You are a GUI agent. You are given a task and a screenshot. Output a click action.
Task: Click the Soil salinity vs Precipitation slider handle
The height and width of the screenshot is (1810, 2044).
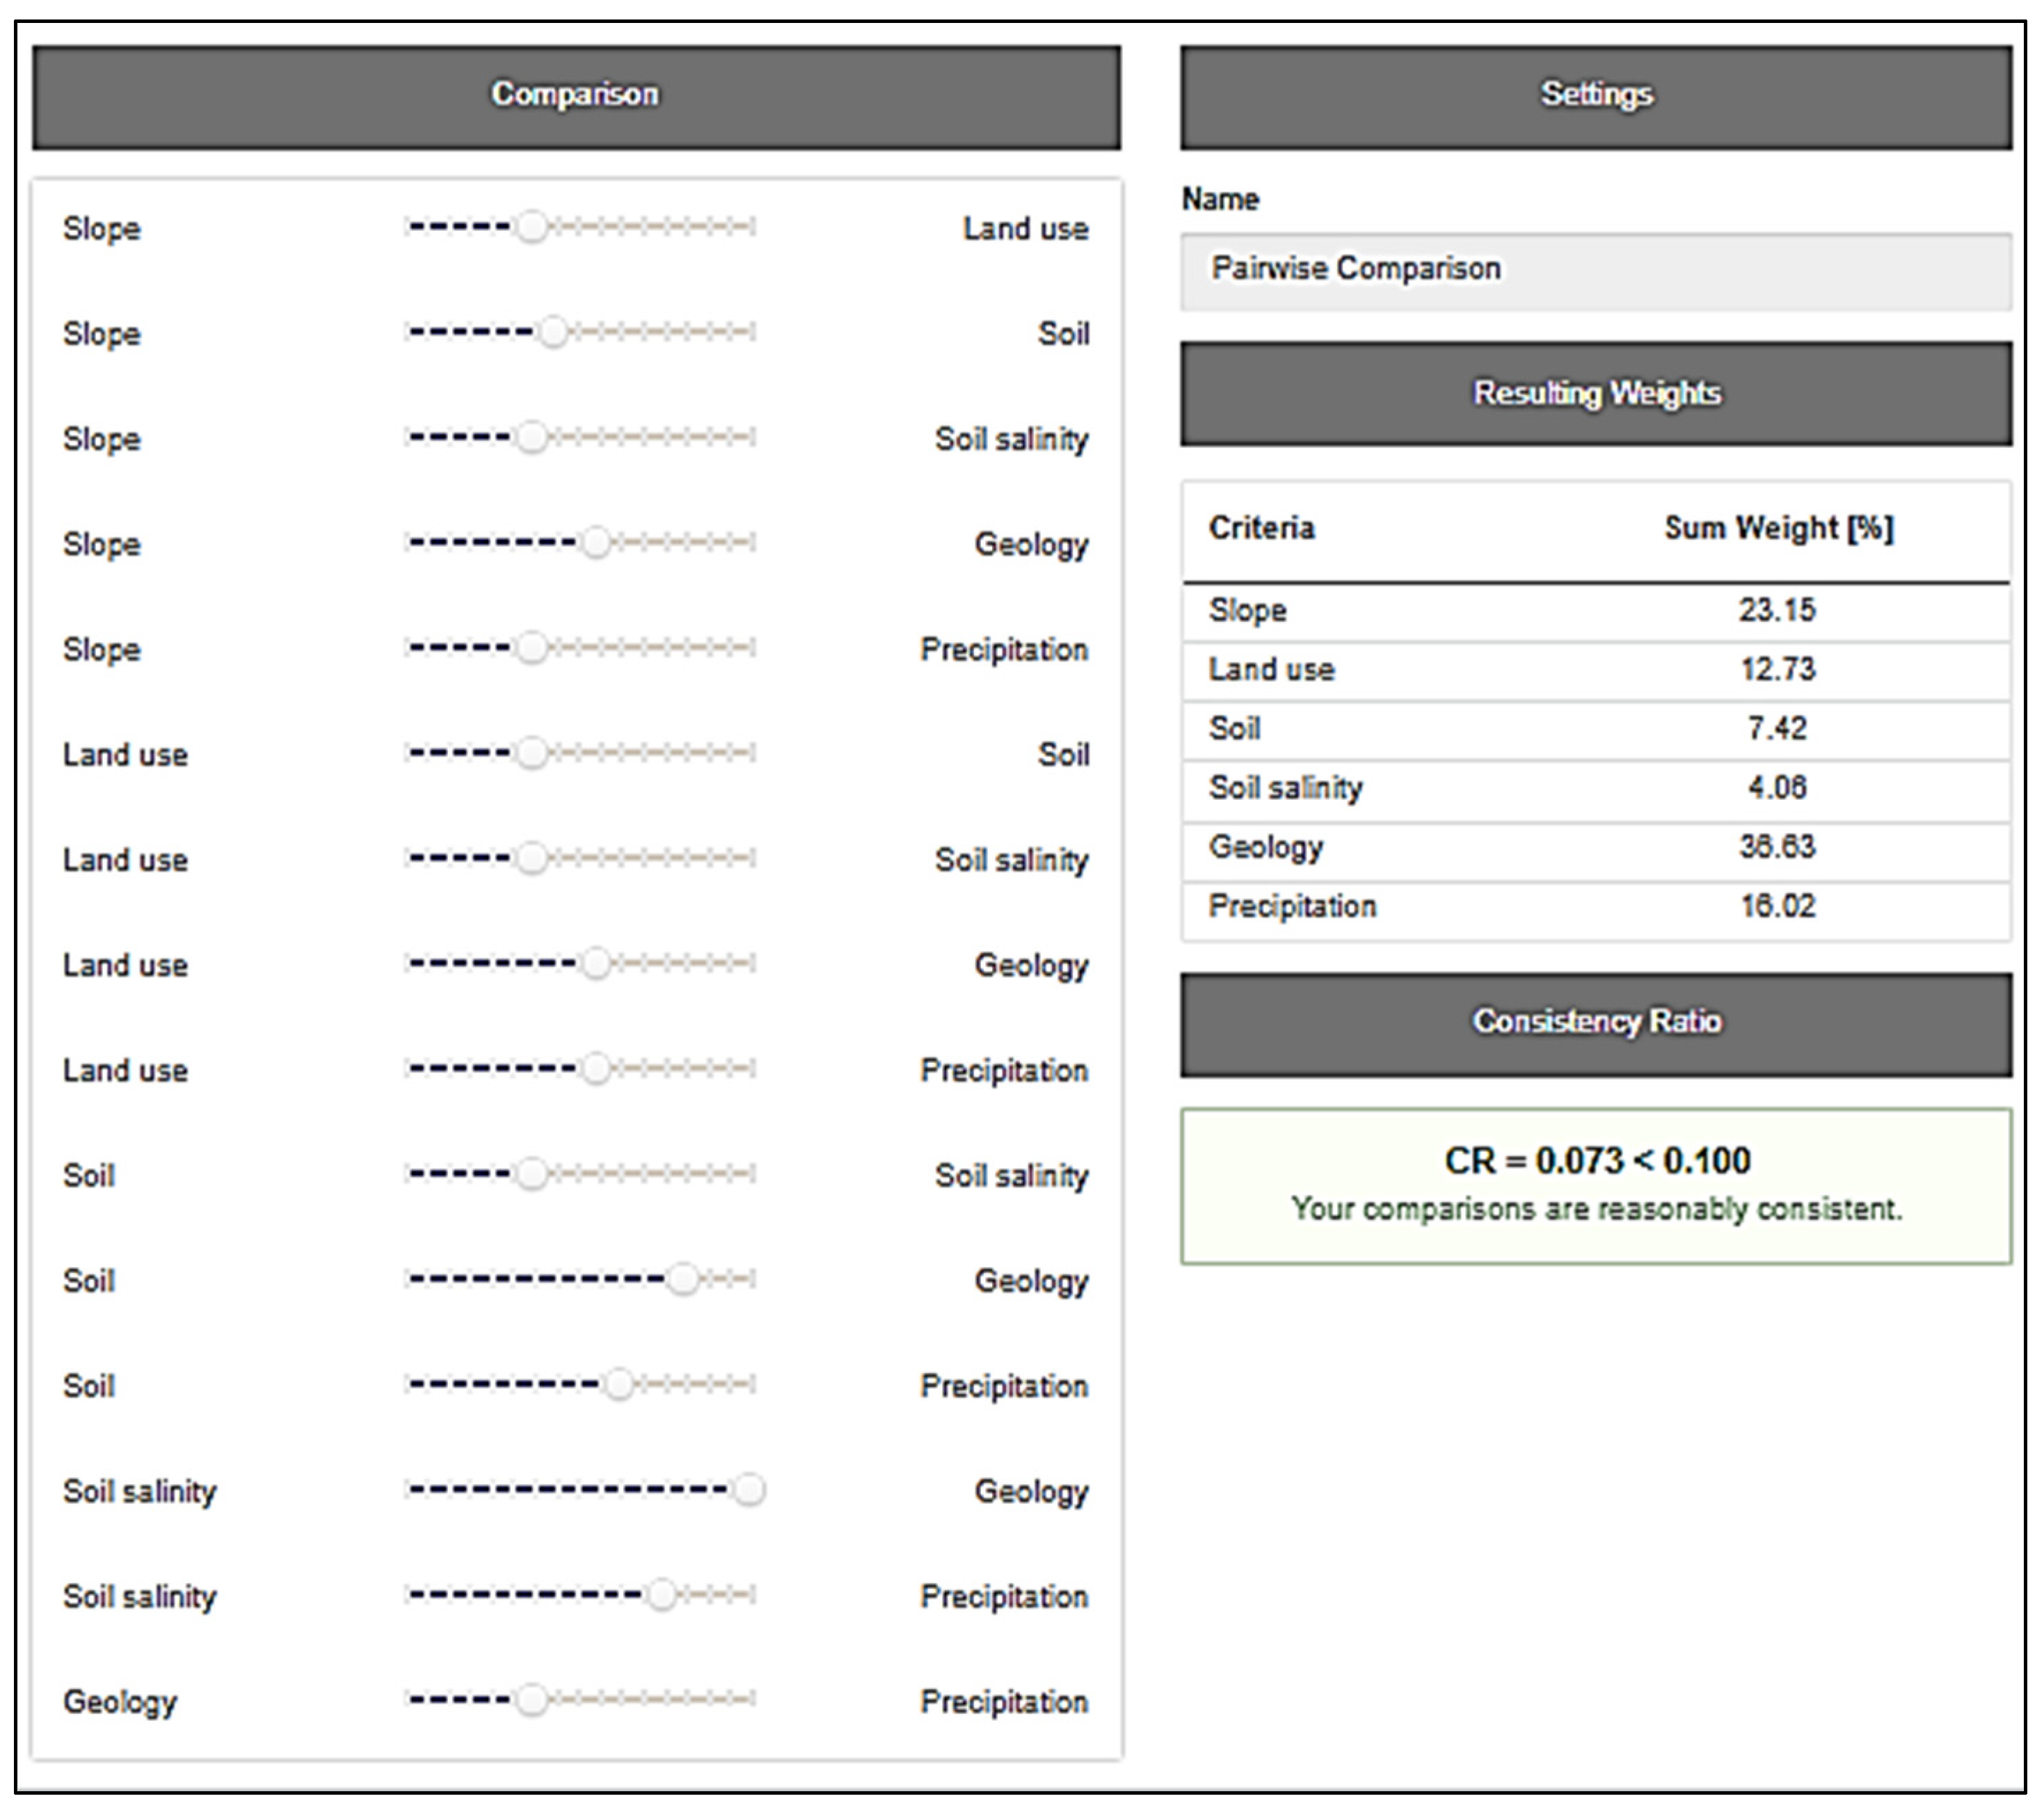662,1594
